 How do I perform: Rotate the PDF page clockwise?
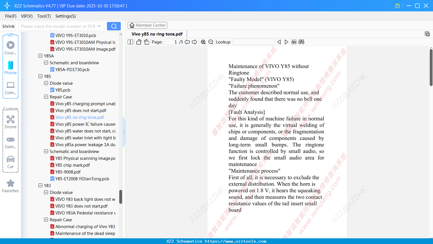pyautogui.click(x=146, y=42)
